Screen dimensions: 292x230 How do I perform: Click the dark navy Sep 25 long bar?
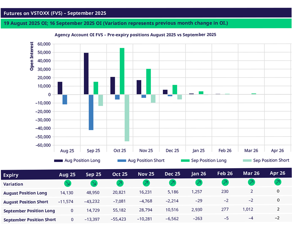[x=86, y=73]
